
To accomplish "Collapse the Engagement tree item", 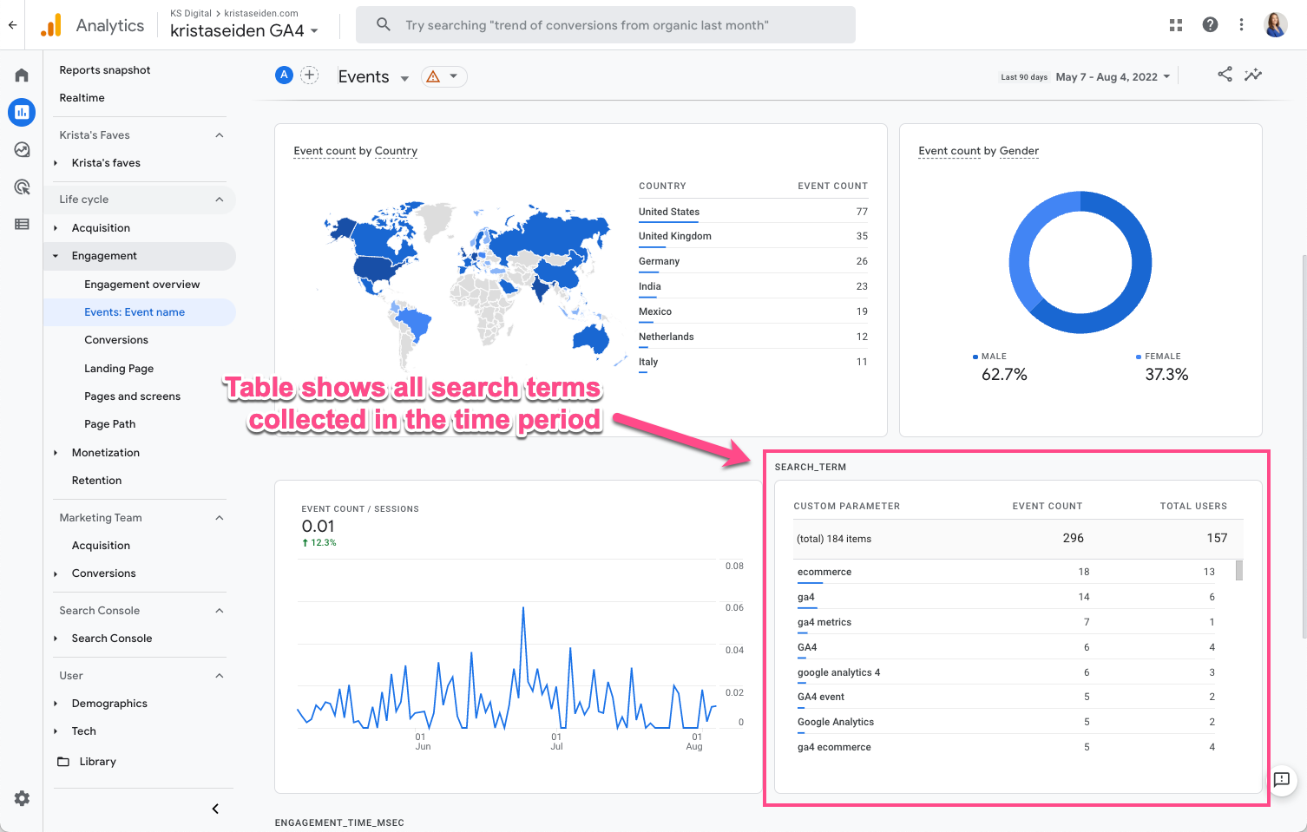I will 56,256.
